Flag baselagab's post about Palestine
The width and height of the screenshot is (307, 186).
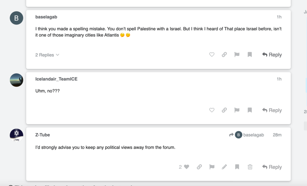coord(237,54)
